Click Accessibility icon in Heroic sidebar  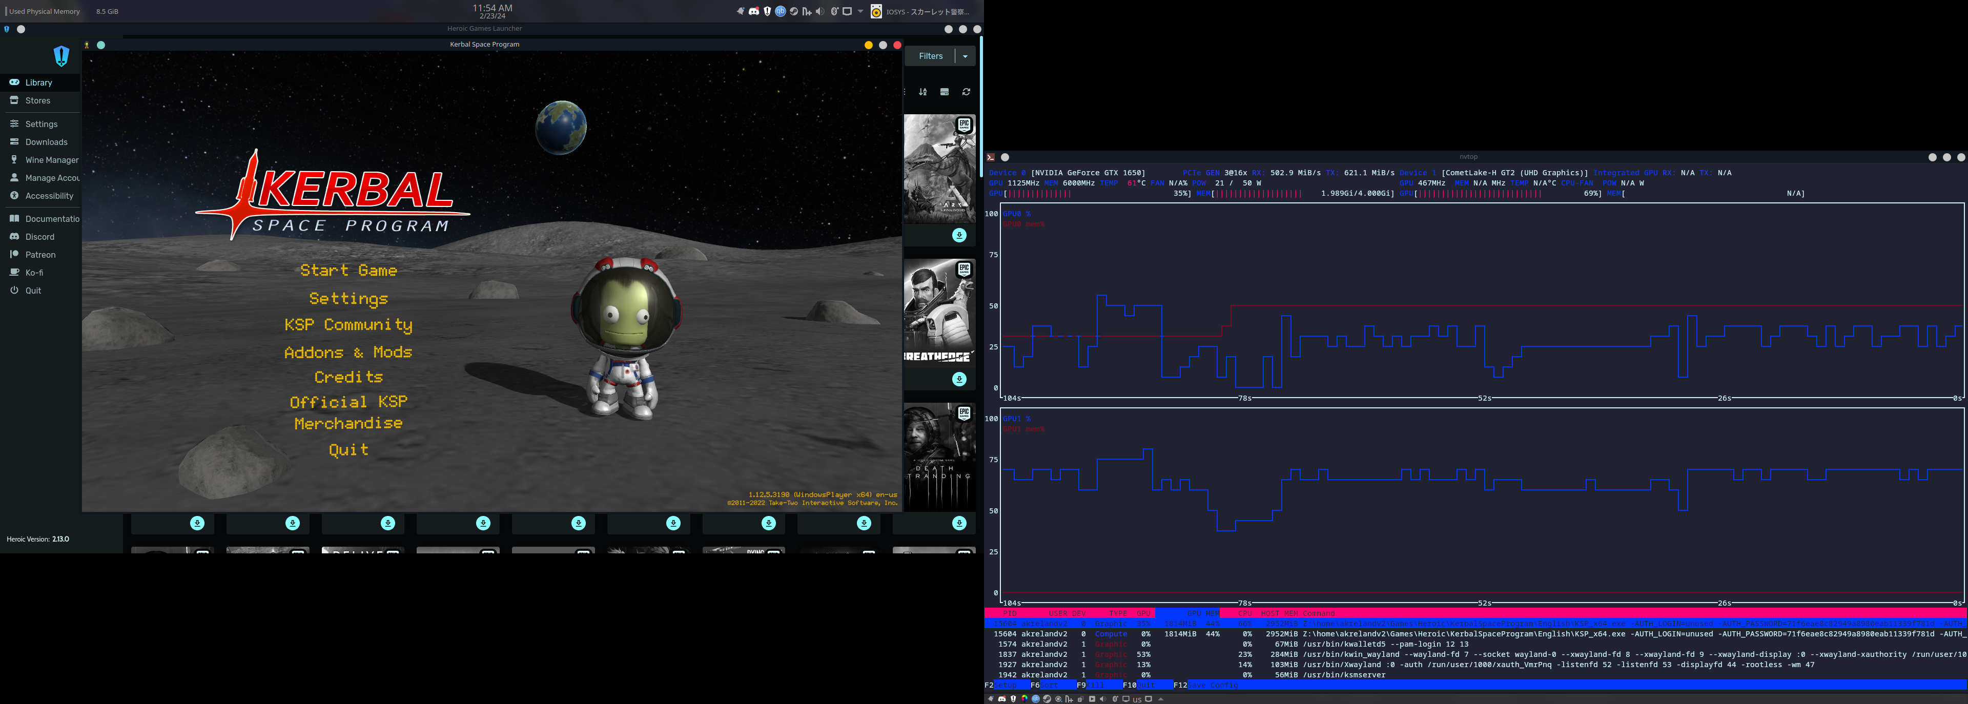pyautogui.click(x=14, y=196)
